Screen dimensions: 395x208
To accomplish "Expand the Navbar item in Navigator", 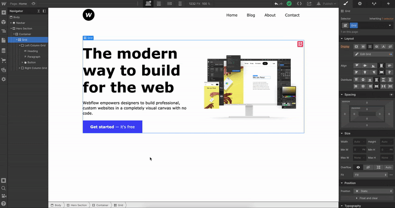I will click(x=11, y=23).
